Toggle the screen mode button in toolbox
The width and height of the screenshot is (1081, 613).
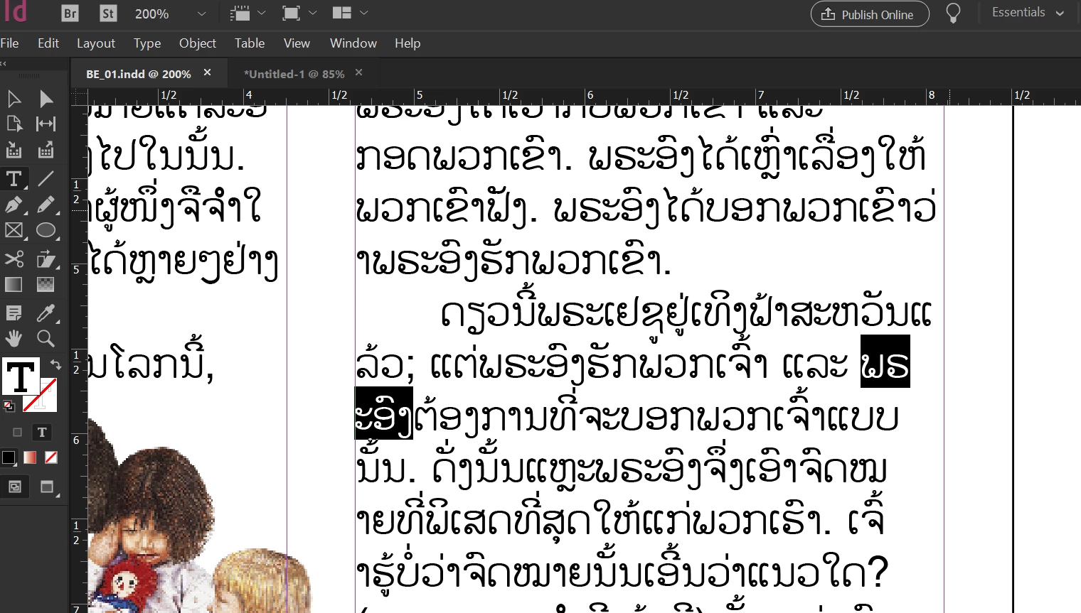pos(47,487)
